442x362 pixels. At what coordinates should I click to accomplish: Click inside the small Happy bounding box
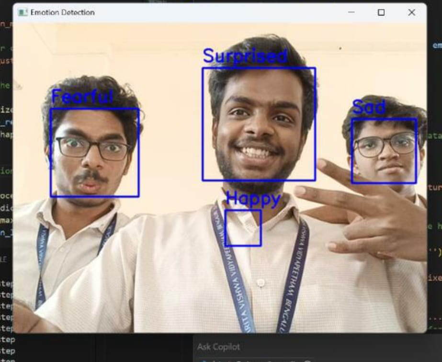pos(243,228)
